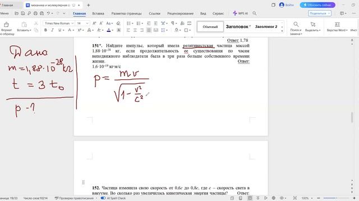The image size is (359, 201).
Task: Apply the Heading 1 style
Action: (238, 27)
